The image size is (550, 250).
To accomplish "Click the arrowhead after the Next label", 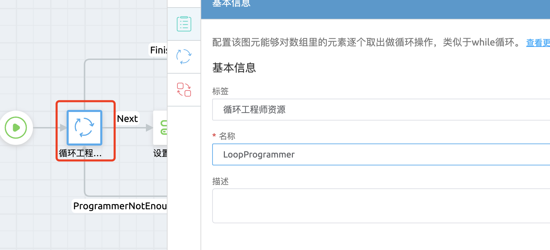I will [x=149, y=128].
